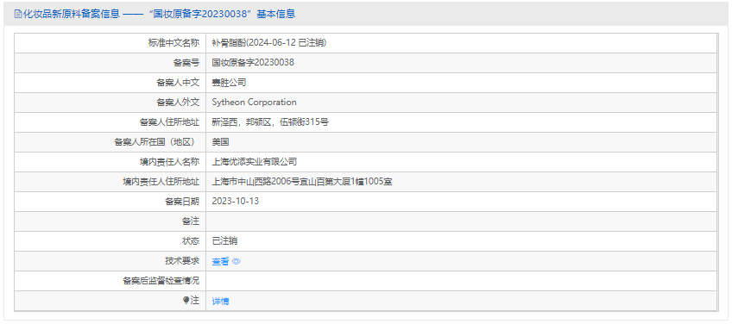Click the filer name 赛胜公司
Viewport: 732px width, 324px height.
(229, 83)
